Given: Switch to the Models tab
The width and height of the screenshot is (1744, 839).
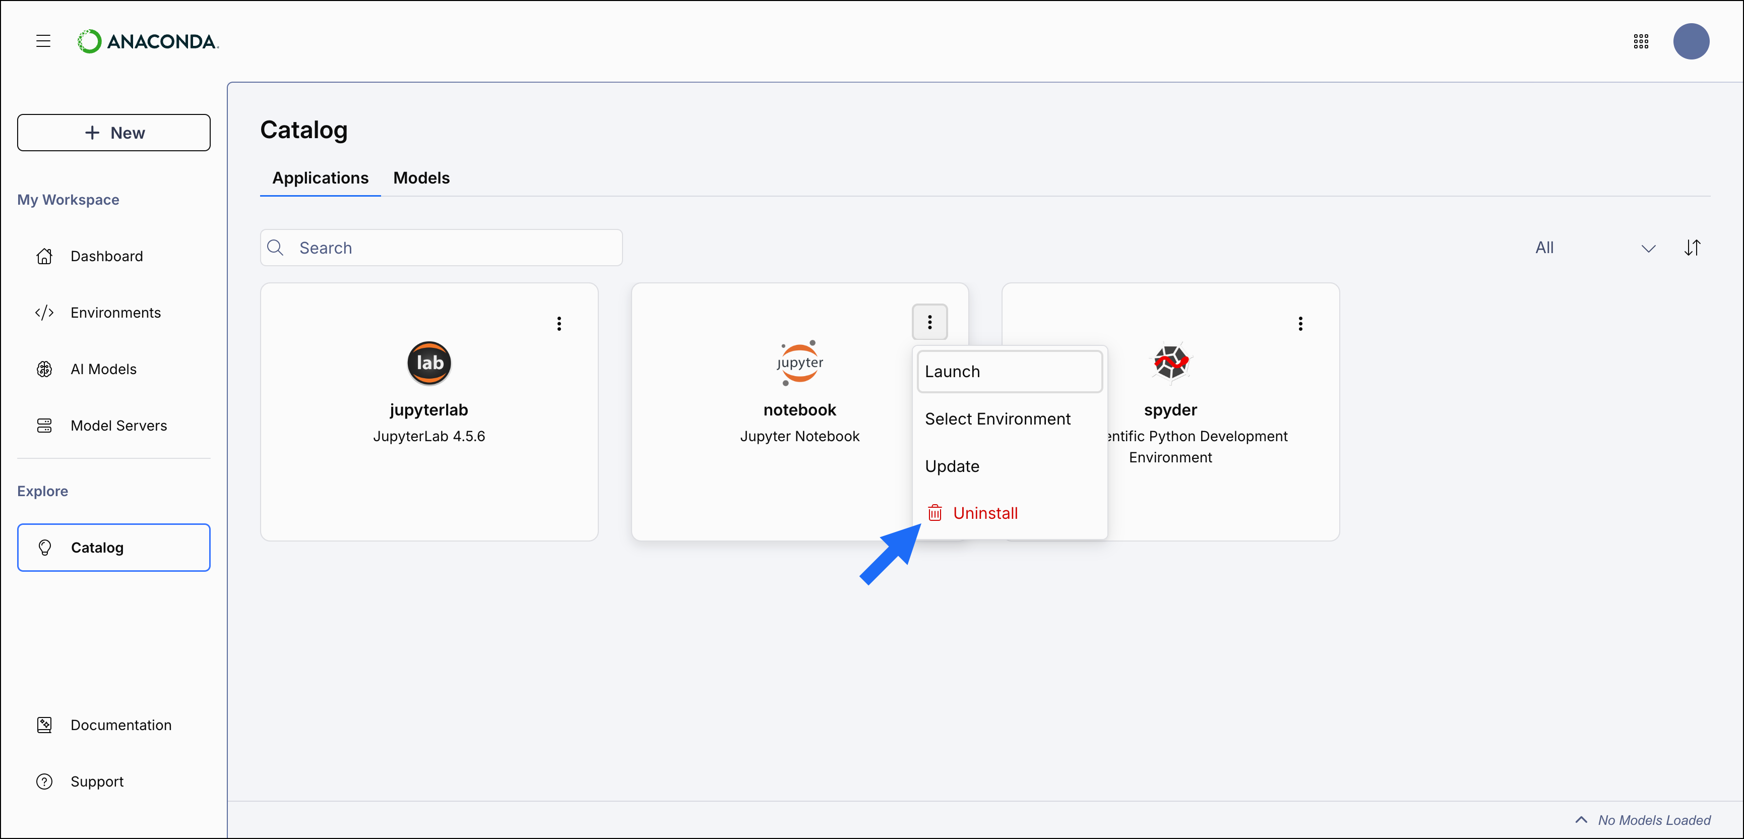Looking at the screenshot, I should [421, 177].
